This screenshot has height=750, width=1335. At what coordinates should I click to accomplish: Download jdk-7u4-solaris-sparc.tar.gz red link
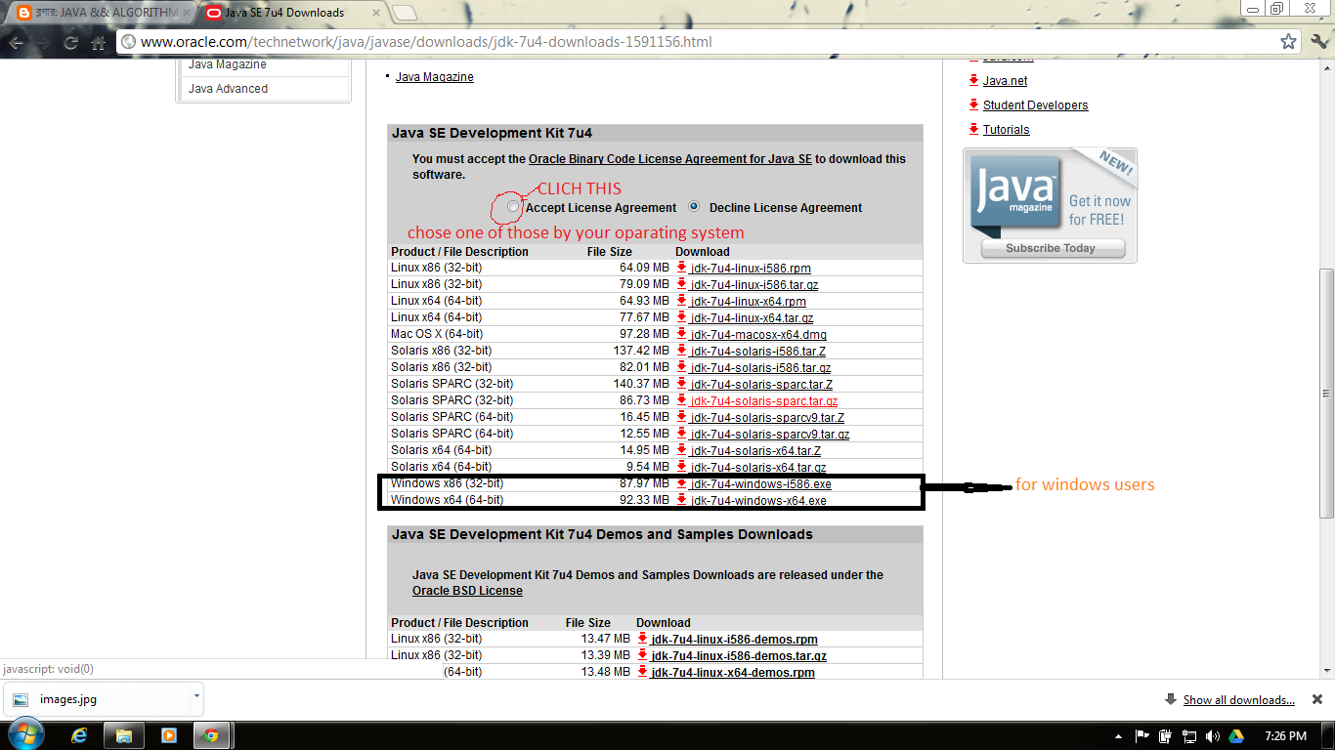pos(764,400)
